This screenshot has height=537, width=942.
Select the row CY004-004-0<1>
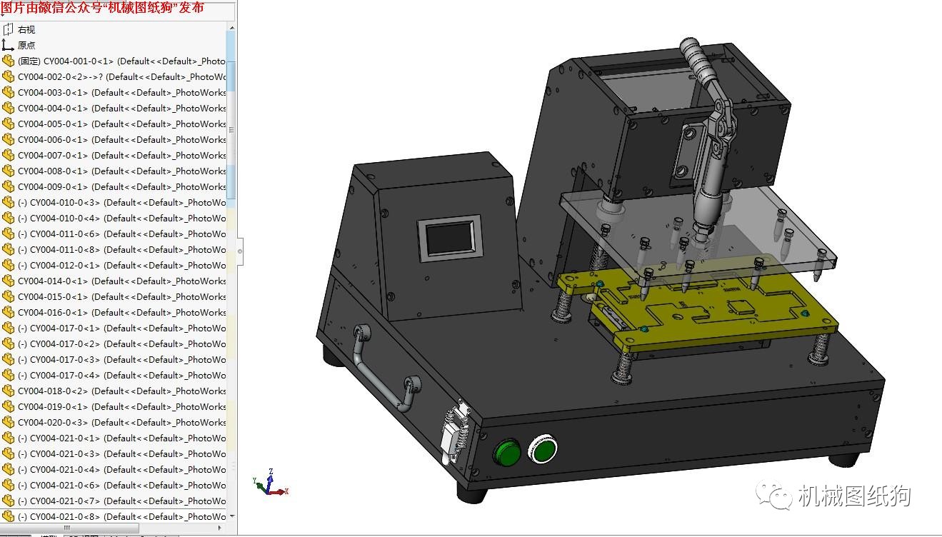[114, 108]
